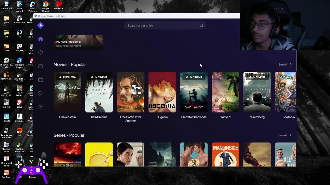Click the search magnifier icon
This screenshot has width=330, height=185.
click(201, 25)
